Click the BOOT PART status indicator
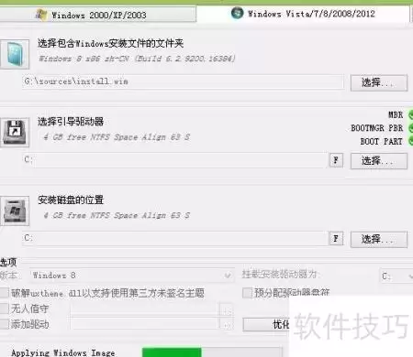This screenshot has width=413, height=357. click(x=410, y=141)
